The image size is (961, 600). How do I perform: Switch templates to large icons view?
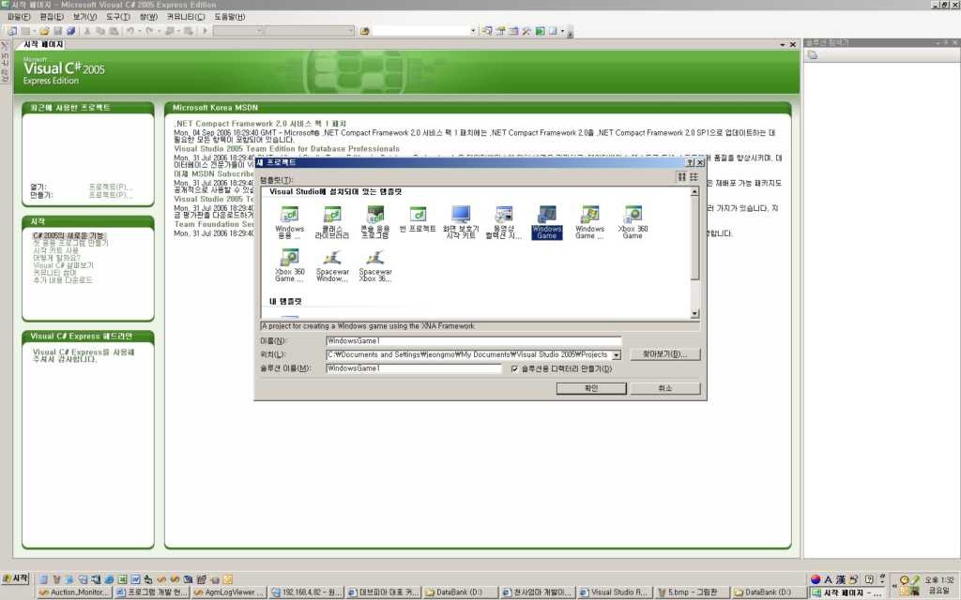[681, 177]
